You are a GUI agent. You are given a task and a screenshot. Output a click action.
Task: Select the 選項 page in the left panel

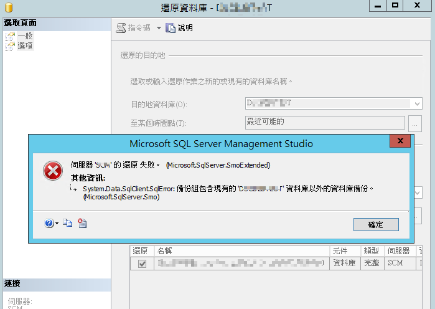26,46
